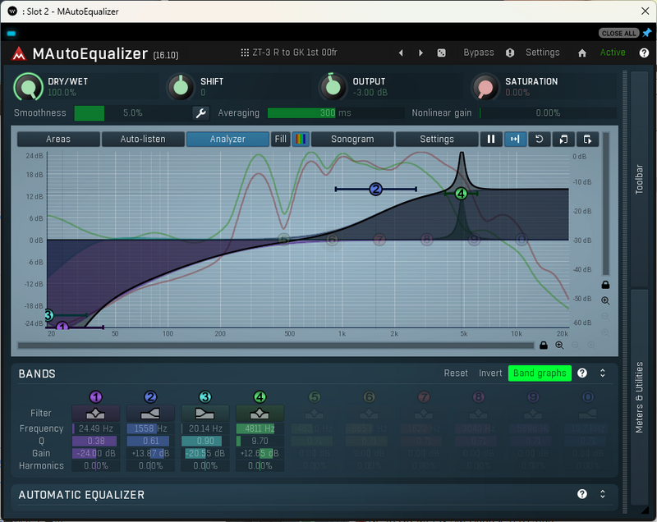Toggle Band graphs display
Screen dimensions: 657x522
[x=540, y=373]
